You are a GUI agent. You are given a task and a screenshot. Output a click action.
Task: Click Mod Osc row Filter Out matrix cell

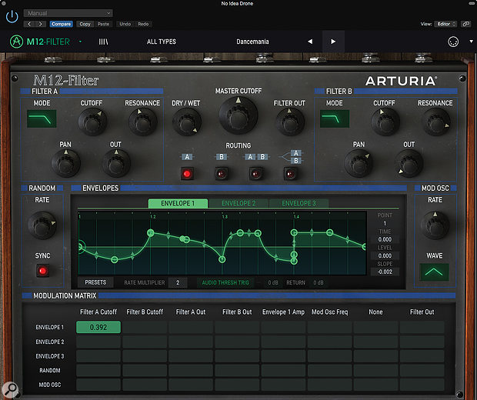pyautogui.click(x=422, y=385)
